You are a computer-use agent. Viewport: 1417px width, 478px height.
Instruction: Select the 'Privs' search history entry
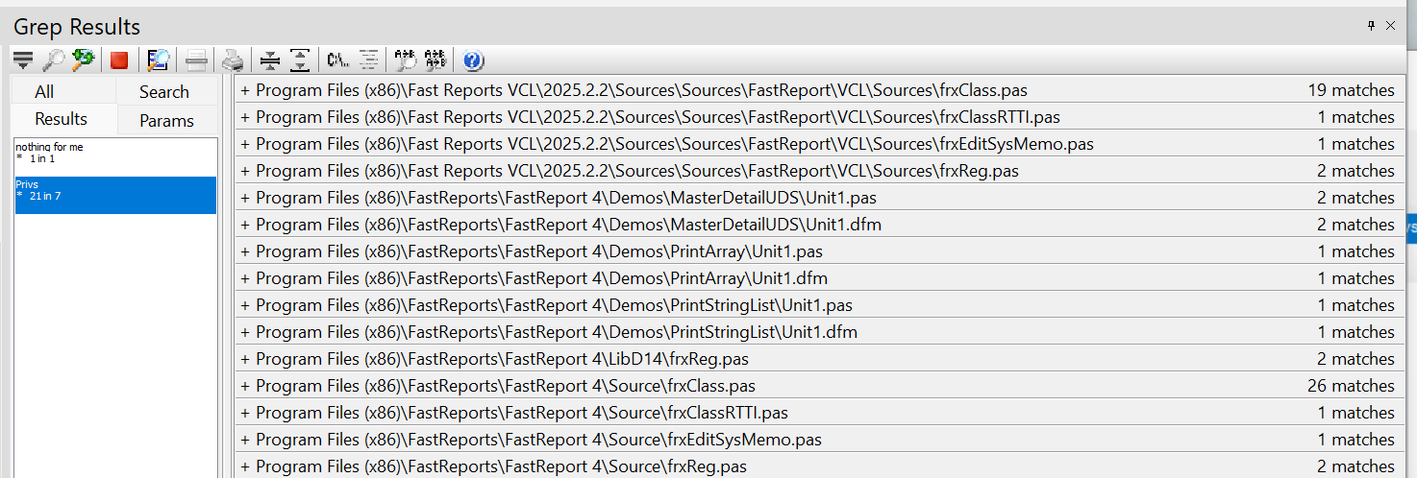(115, 195)
